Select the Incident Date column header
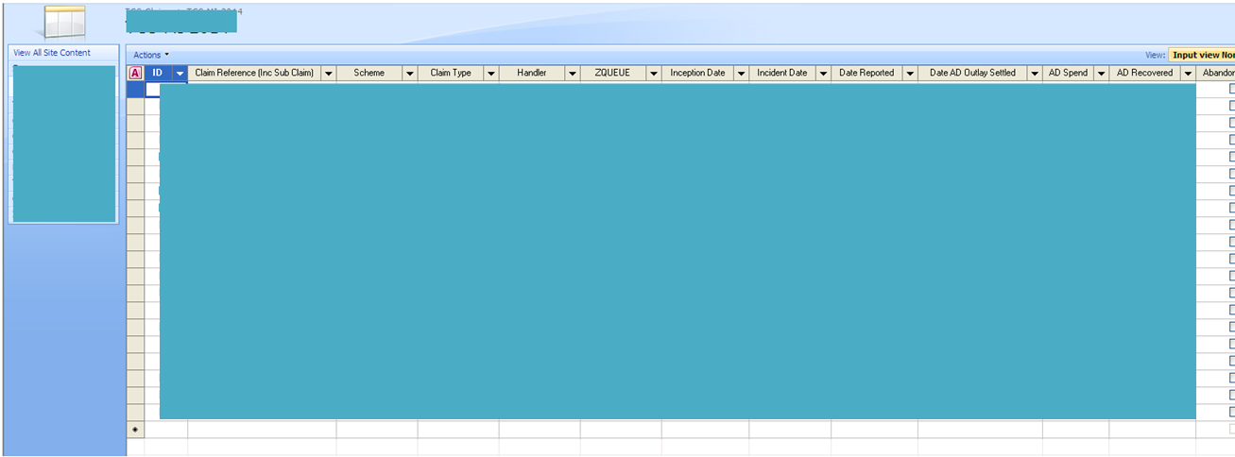 (782, 73)
